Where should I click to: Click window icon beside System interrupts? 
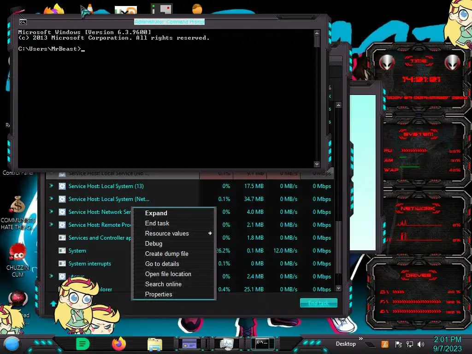point(62,264)
